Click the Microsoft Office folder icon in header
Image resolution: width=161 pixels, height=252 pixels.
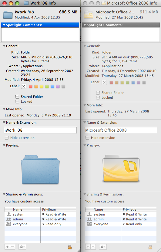(89, 15)
